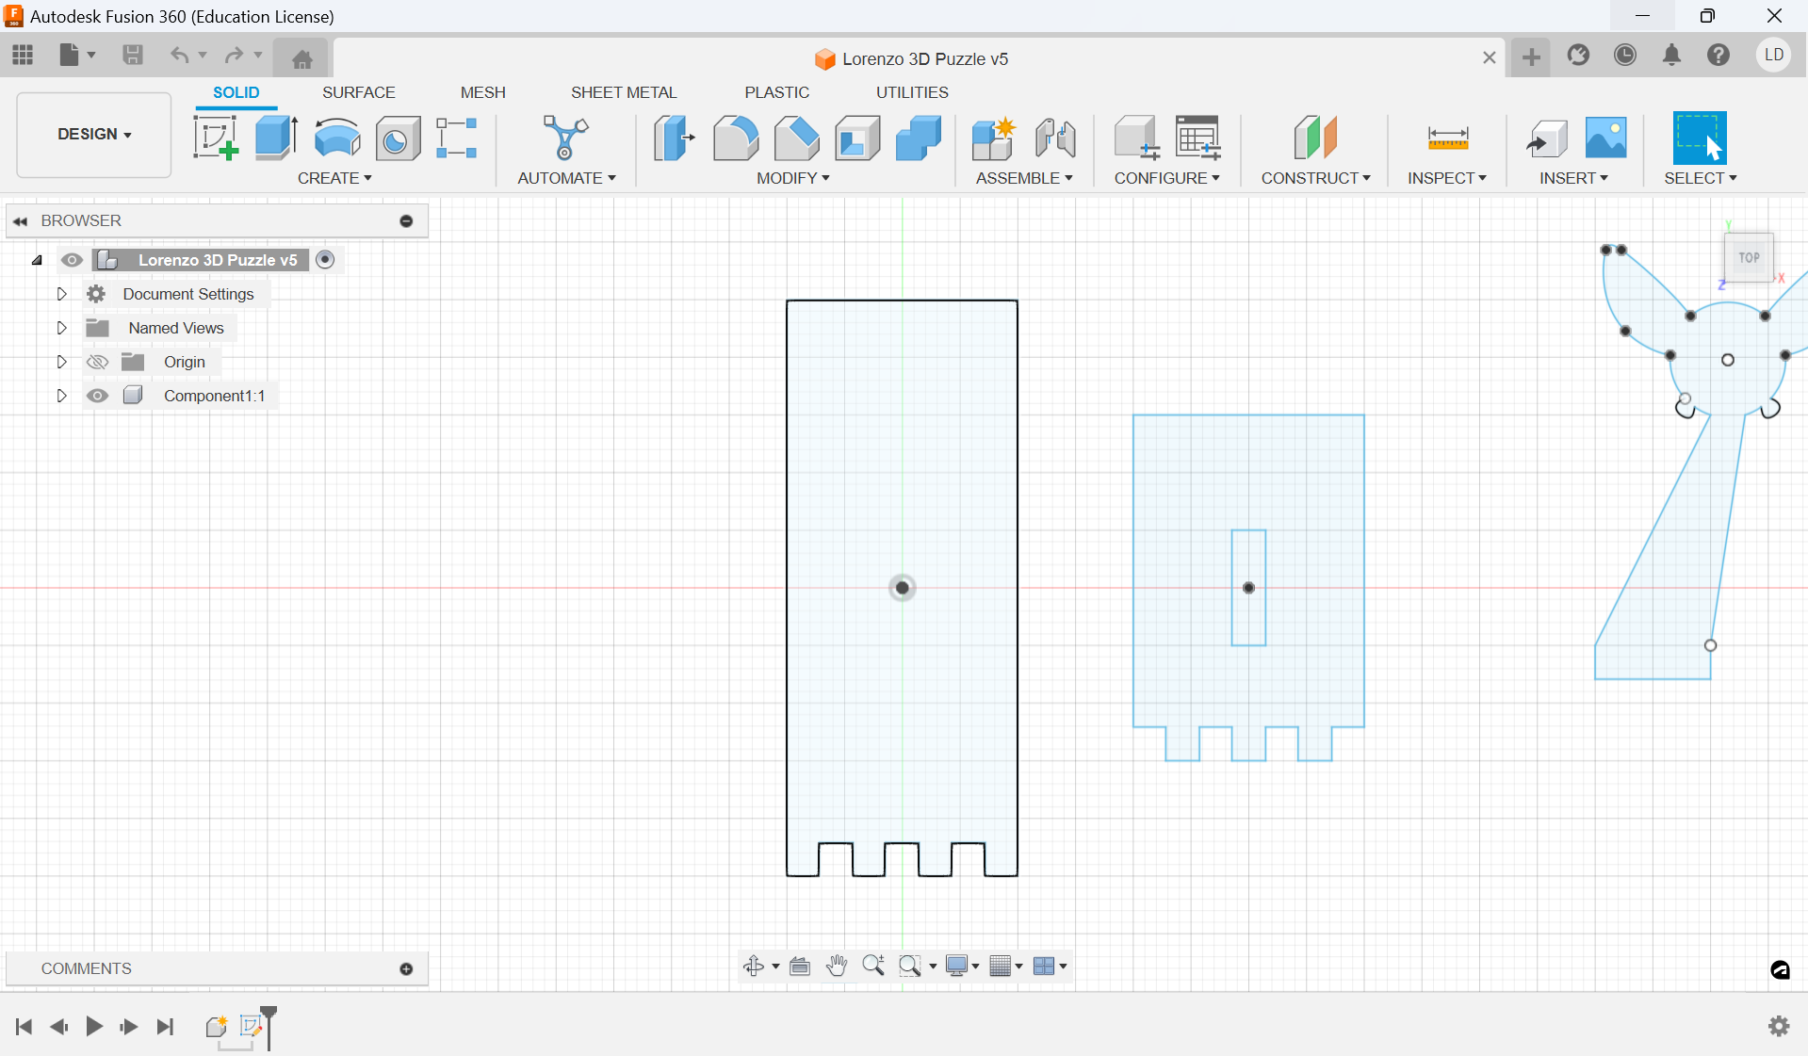Click the New Component icon
1808x1056 pixels.
994,138
